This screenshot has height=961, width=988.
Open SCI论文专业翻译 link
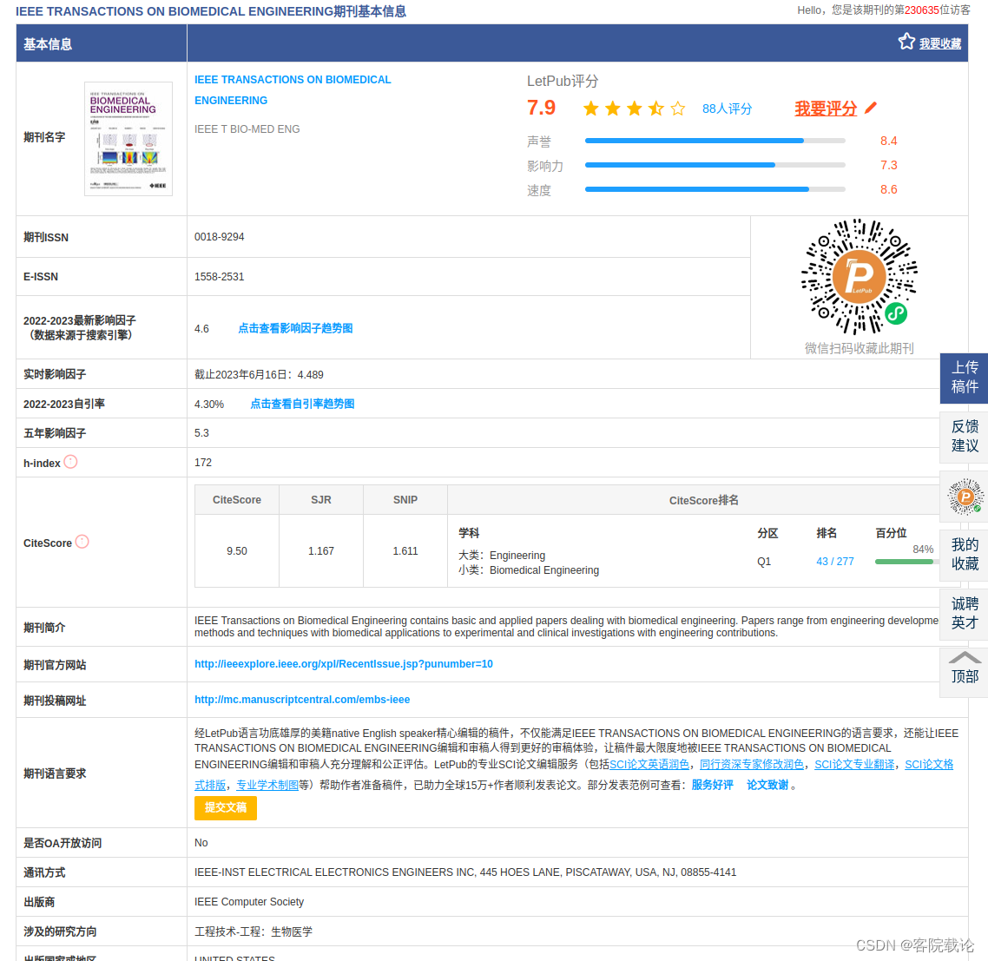pos(854,765)
